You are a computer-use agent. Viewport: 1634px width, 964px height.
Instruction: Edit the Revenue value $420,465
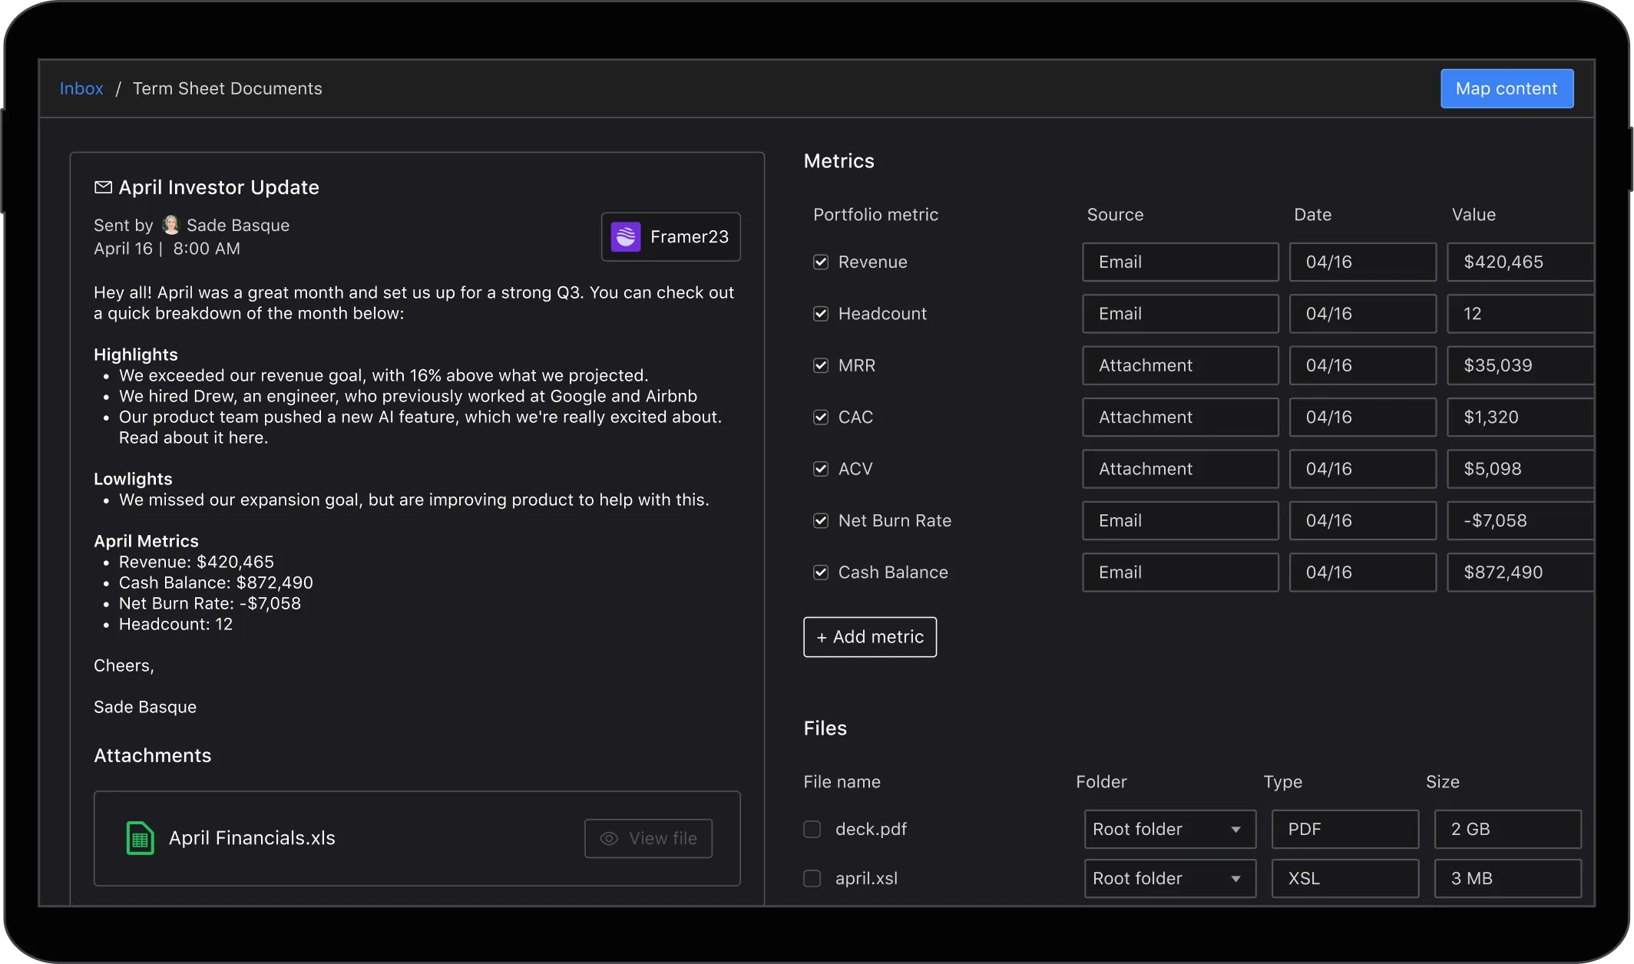(1520, 262)
